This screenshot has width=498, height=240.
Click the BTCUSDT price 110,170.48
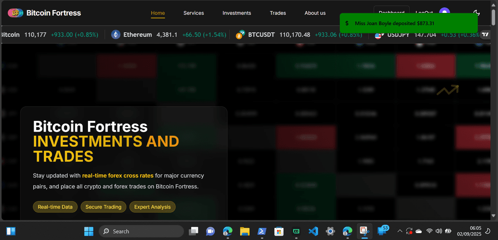tap(295, 35)
